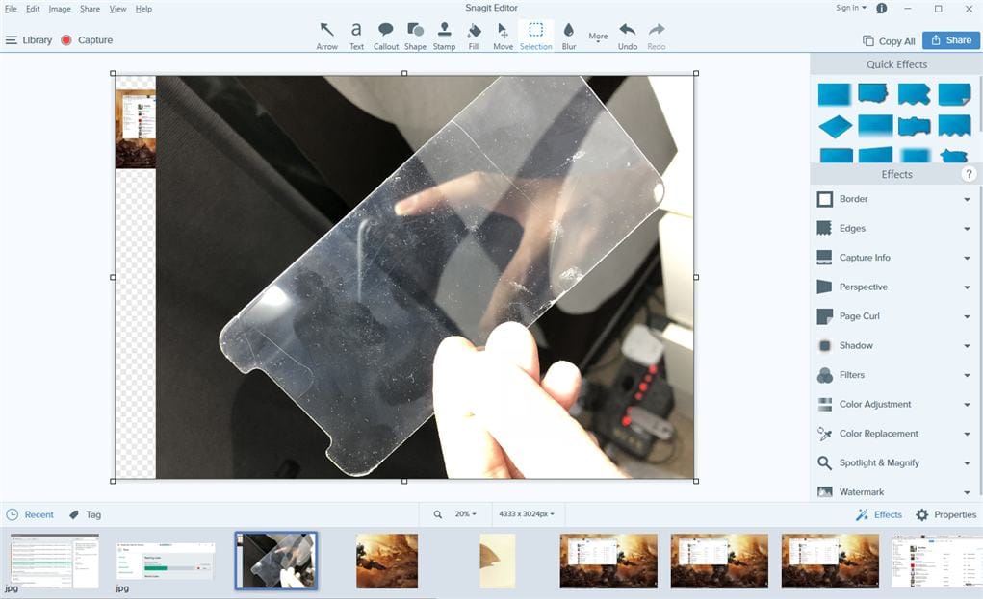Toggle the Selection tool

click(536, 34)
